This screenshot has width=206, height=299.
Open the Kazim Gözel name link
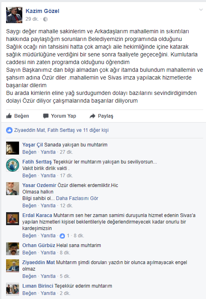43,11
